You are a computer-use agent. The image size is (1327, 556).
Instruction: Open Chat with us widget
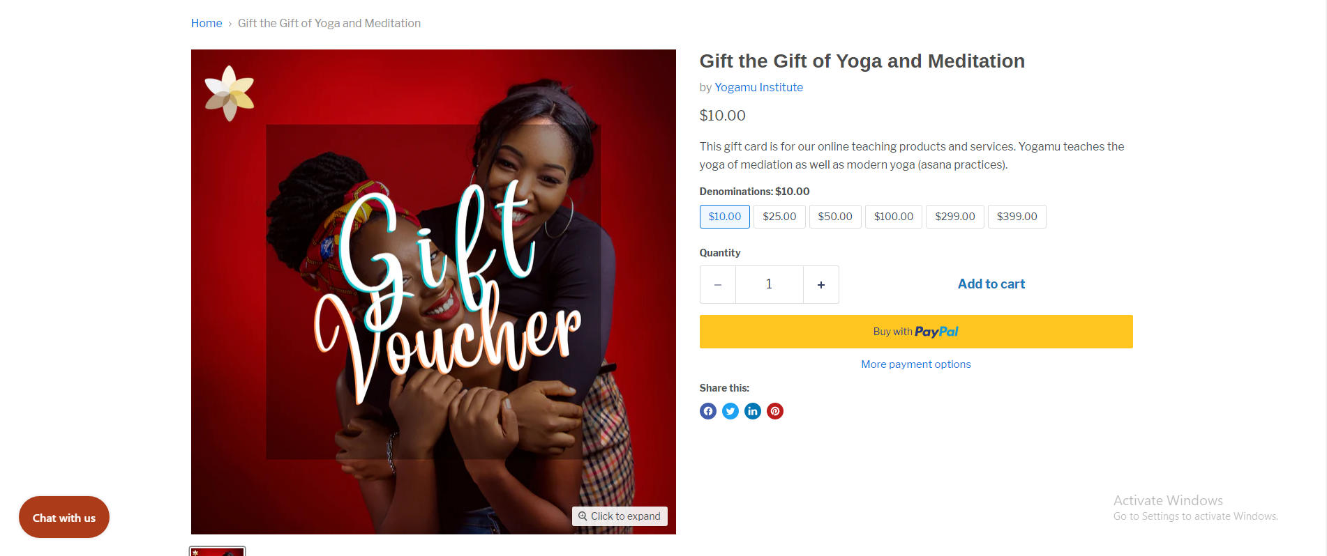[64, 517]
